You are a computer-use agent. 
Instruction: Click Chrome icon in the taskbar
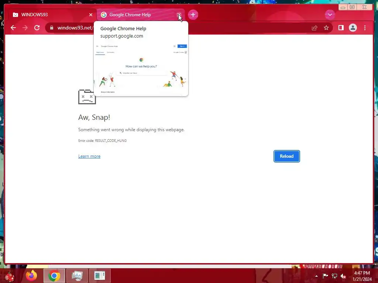point(54,276)
